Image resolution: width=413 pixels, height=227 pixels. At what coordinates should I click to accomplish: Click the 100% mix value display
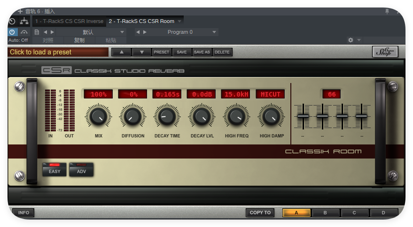coord(98,94)
